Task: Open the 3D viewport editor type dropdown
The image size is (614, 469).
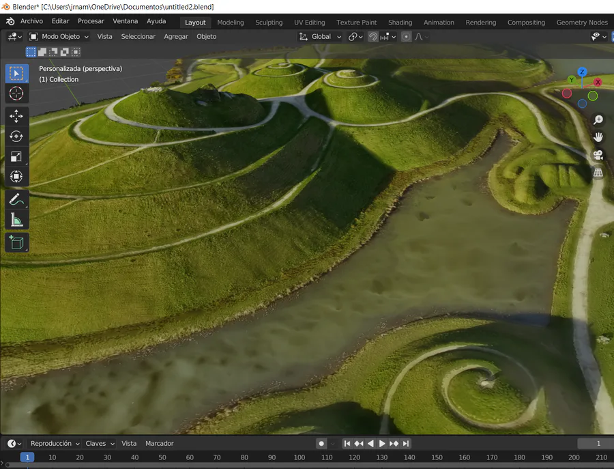Action: click(x=14, y=37)
